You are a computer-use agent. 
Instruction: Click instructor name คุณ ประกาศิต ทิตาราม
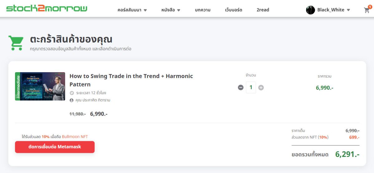click(x=93, y=100)
